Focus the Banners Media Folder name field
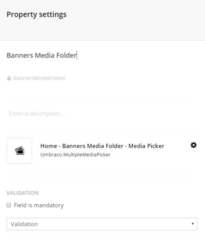The image size is (205, 250). point(102,55)
